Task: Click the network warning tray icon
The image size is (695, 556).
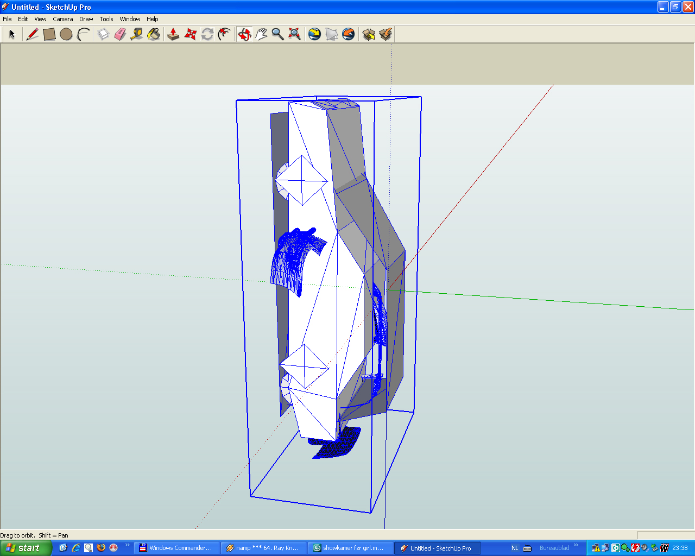Action: tap(596, 548)
